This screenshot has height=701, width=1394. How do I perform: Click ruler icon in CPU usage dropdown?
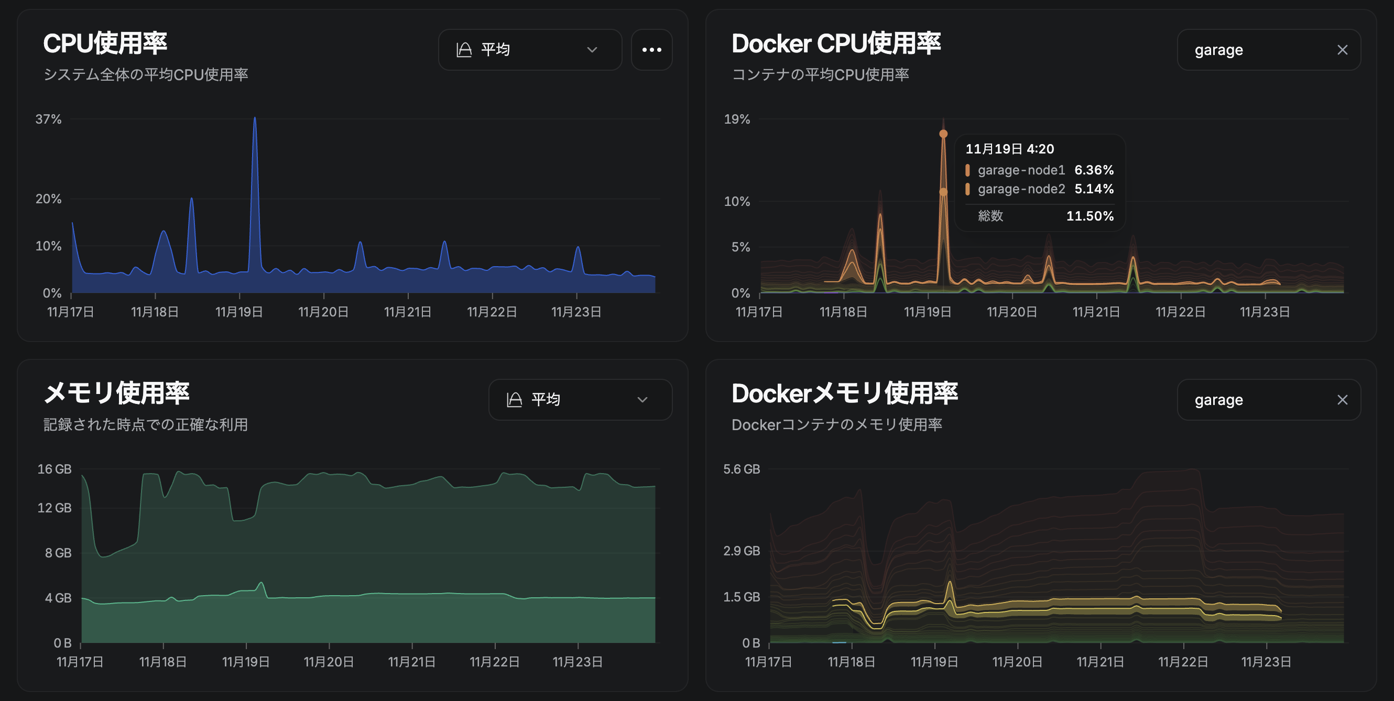464,50
